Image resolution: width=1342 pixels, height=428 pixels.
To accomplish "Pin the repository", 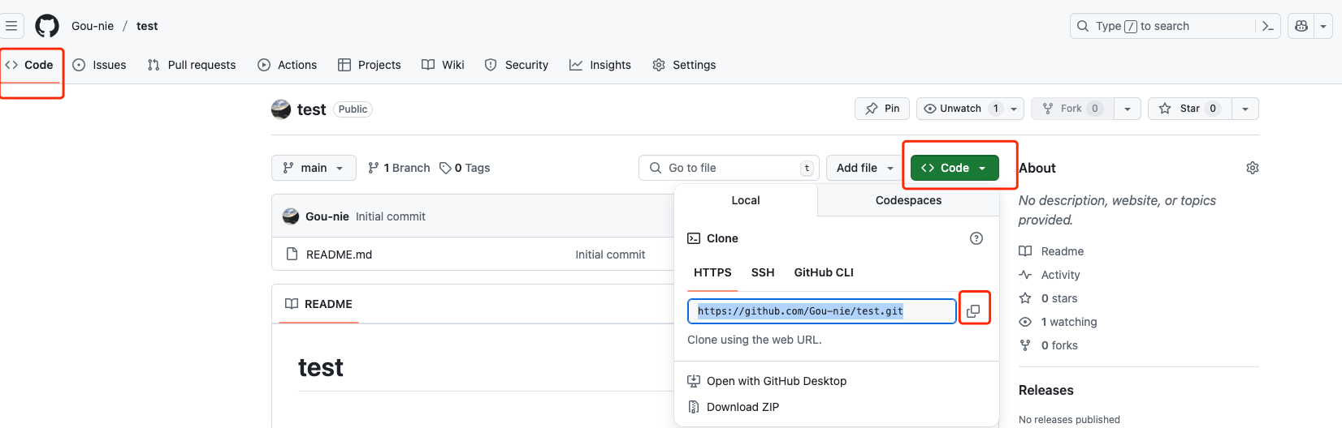I will [x=882, y=109].
